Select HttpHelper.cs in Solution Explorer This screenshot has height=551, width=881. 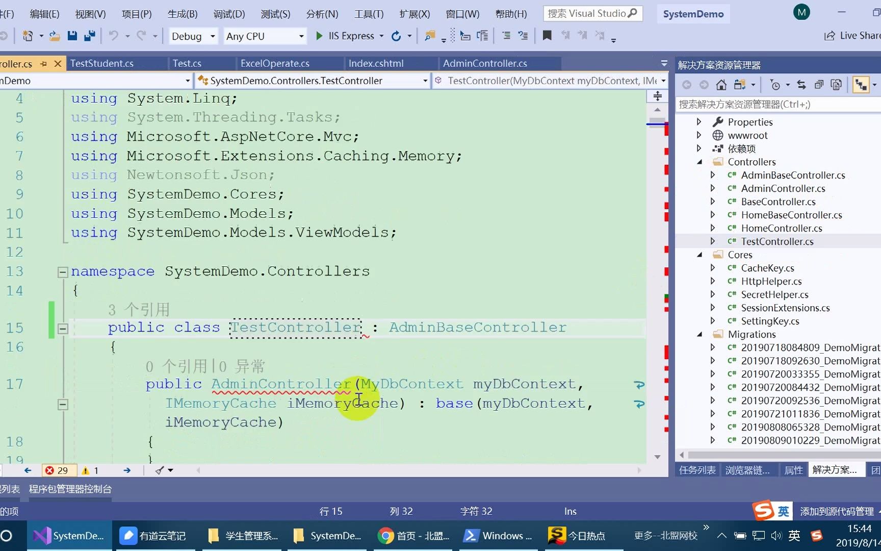click(x=771, y=282)
